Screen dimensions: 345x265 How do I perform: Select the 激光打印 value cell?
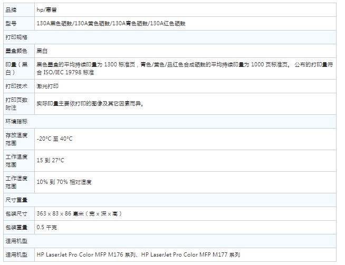[x=47, y=86]
